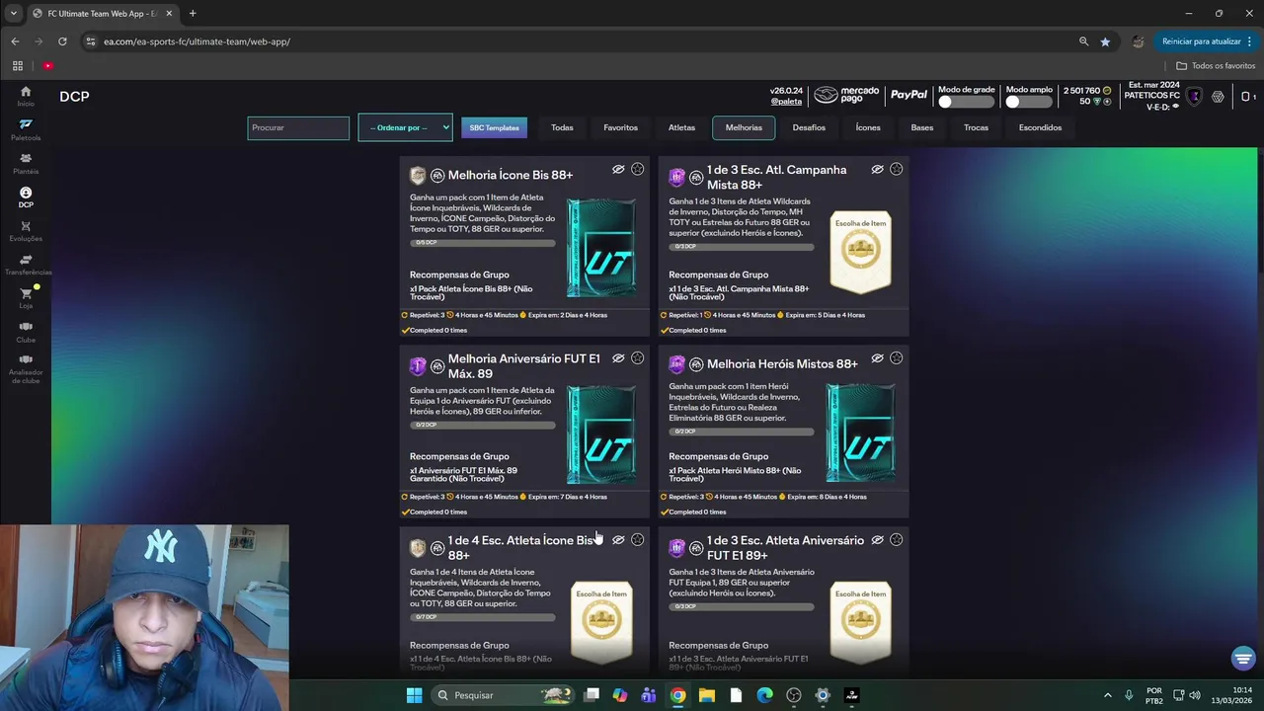Screen dimensions: 1264x711
Task: Select the Melhorias filter tab
Action: [744, 127]
